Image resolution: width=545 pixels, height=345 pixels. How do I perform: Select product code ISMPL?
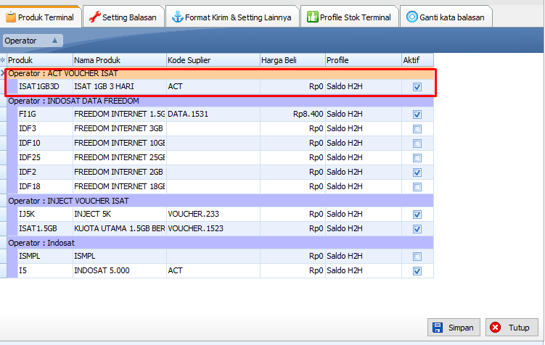[45, 256]
